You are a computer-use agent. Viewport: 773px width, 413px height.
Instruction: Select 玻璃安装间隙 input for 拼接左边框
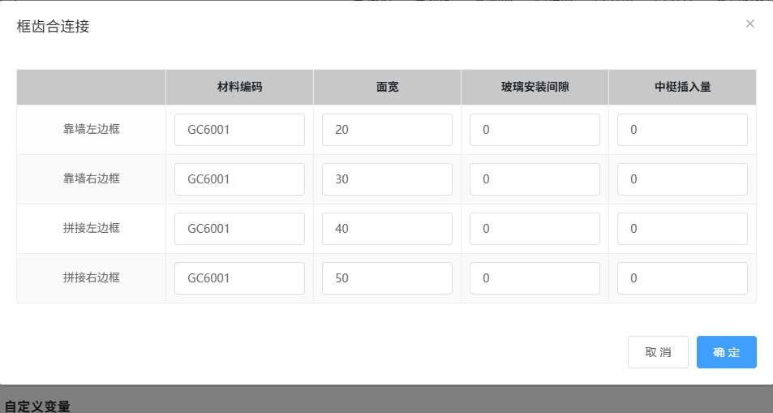tap(535, 229)
